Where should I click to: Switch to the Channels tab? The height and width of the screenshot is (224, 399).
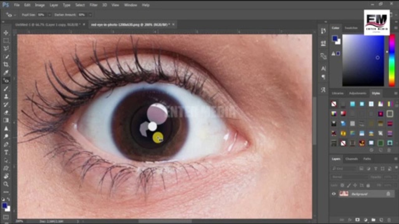[x=352, y=159]
